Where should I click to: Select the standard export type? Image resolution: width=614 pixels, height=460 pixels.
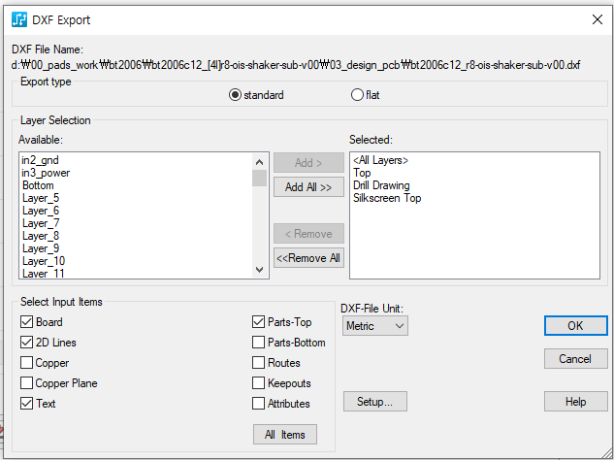point(235,95)
